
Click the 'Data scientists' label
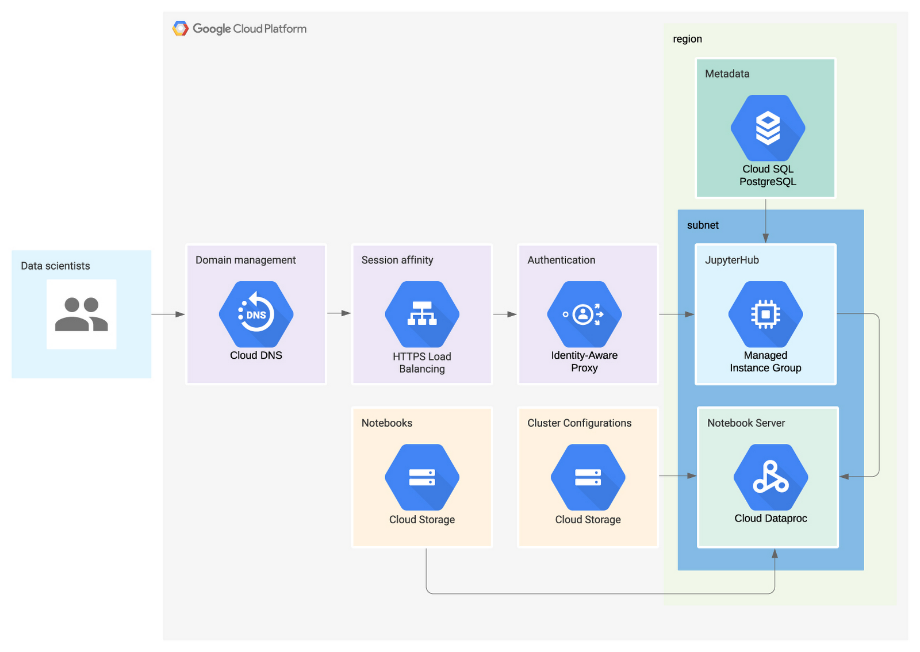tap(56, 266)
